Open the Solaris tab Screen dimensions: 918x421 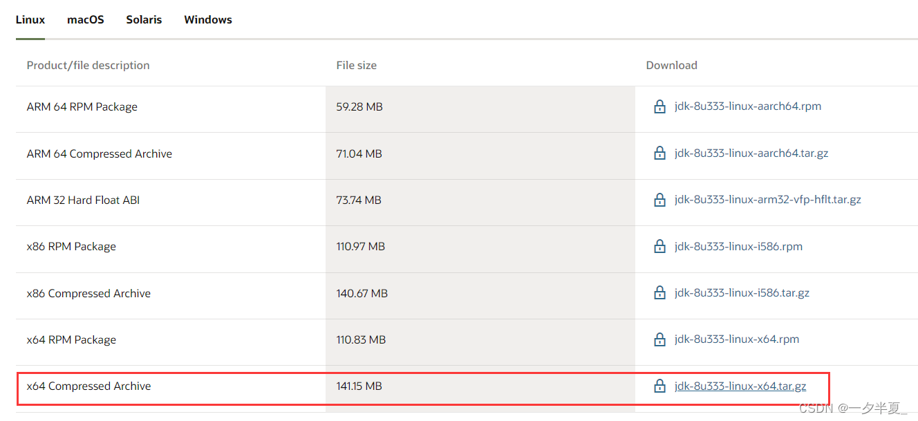point(144,19)
